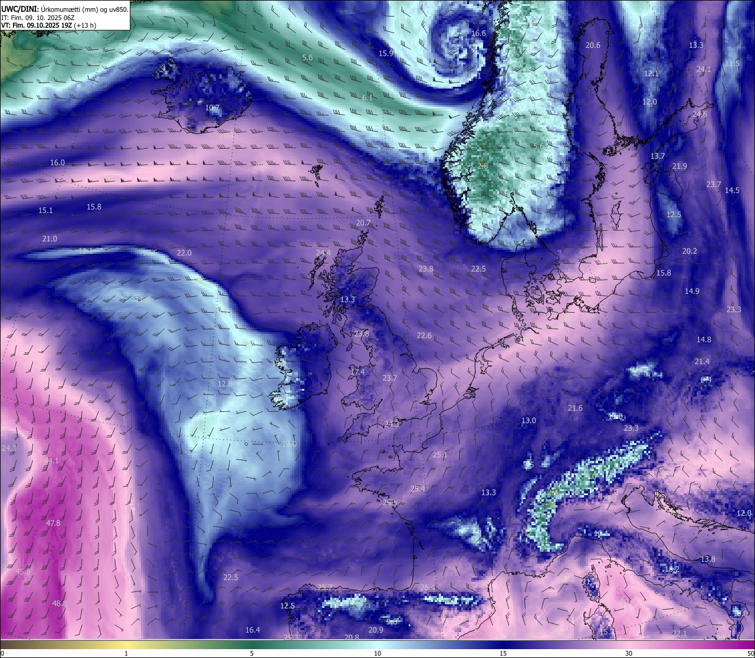Click the colorbar tick label 1
This screenshot has height=658, width=755.
tap(126, 653)
